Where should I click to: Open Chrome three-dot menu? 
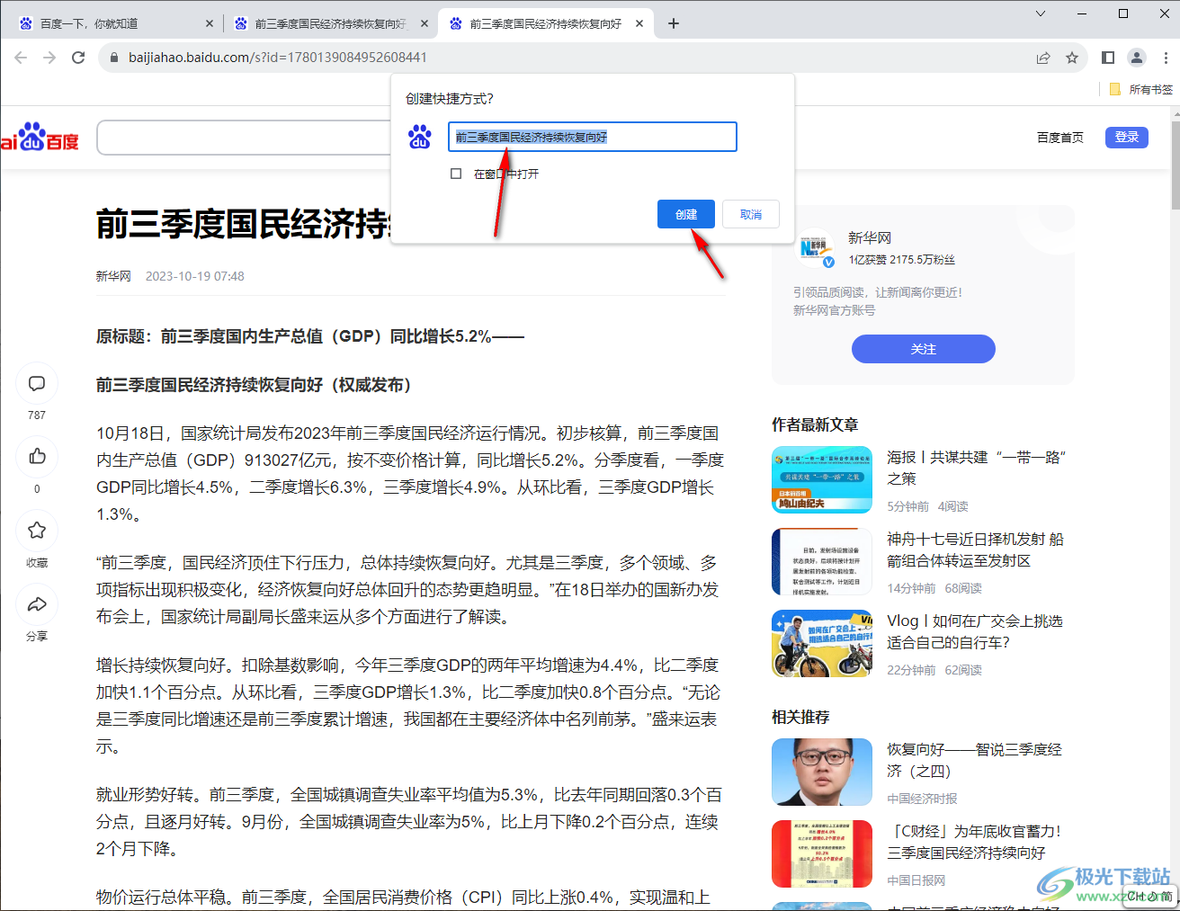coord(1166,58)
